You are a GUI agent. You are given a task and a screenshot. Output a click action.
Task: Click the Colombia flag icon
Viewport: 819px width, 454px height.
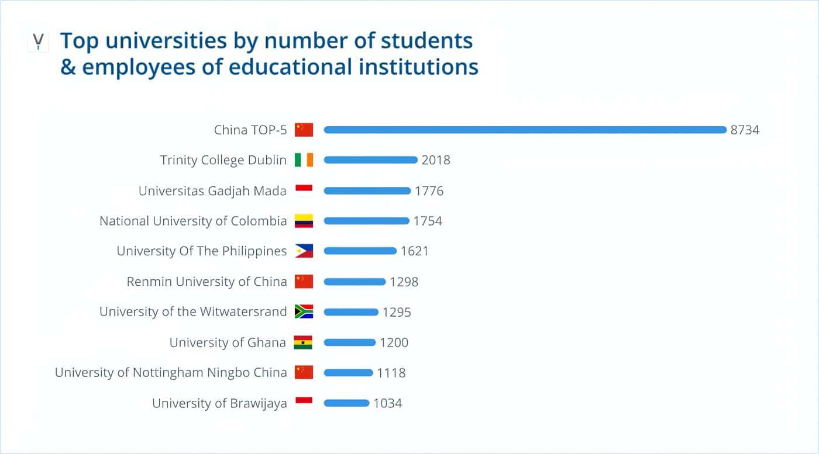tap(304, 221)
